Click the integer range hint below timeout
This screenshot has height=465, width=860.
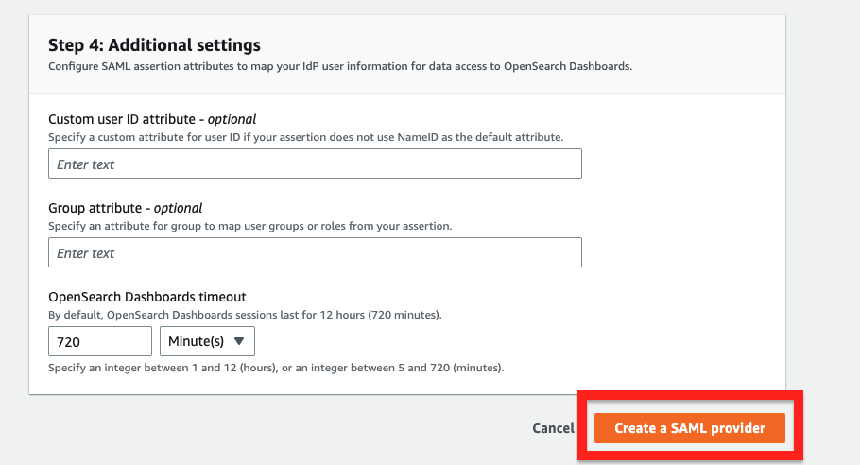[276, 367]
